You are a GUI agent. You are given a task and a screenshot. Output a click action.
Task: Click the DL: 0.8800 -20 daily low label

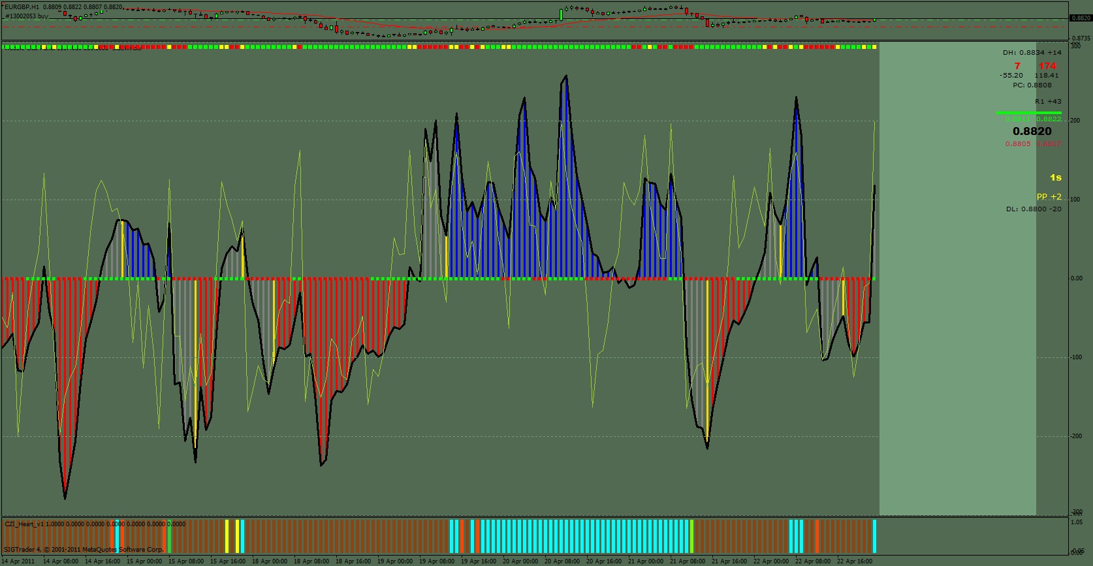1034,209
